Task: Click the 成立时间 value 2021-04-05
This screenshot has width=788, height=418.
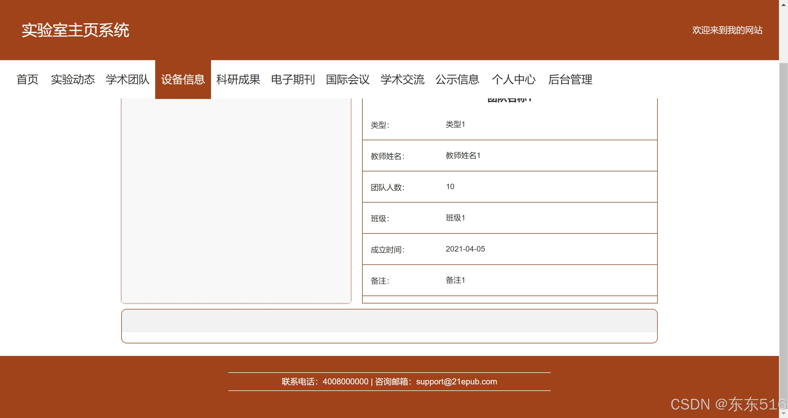Action: [x=465, y=249]
